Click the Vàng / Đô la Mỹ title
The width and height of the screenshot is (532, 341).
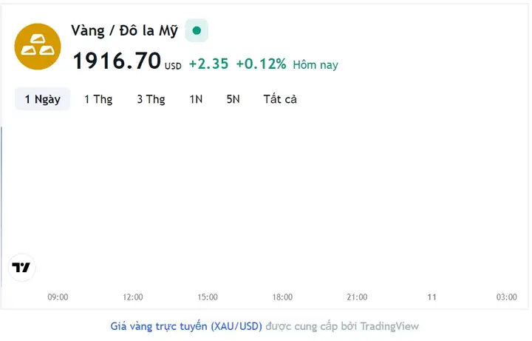[125, 31]
